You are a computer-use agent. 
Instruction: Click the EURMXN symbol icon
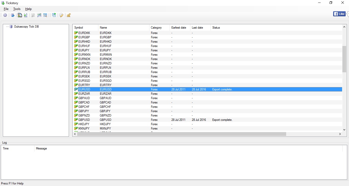(x=76, y=55)
